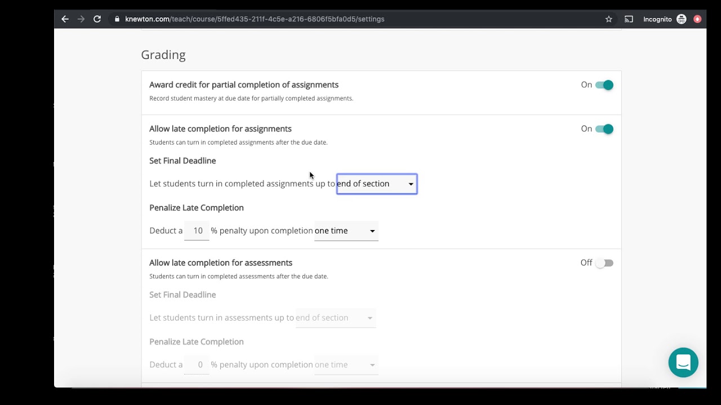Turn off partial completion credit toggle
The width and height of the screenshot is (721, 405).
[604, 85]
